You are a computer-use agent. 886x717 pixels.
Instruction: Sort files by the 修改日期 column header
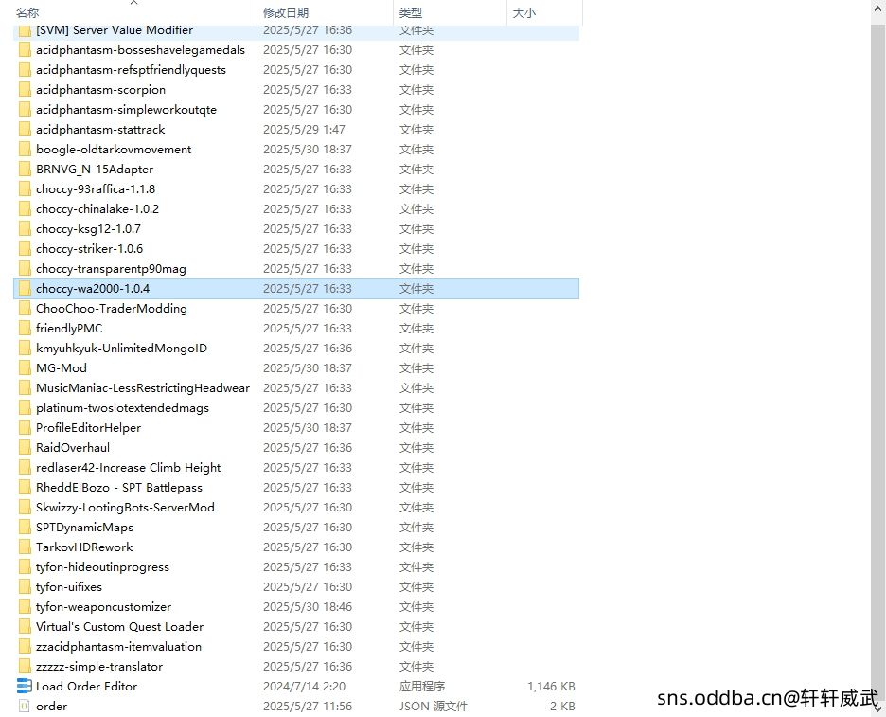pyautogui.click(x=286, y=12)
